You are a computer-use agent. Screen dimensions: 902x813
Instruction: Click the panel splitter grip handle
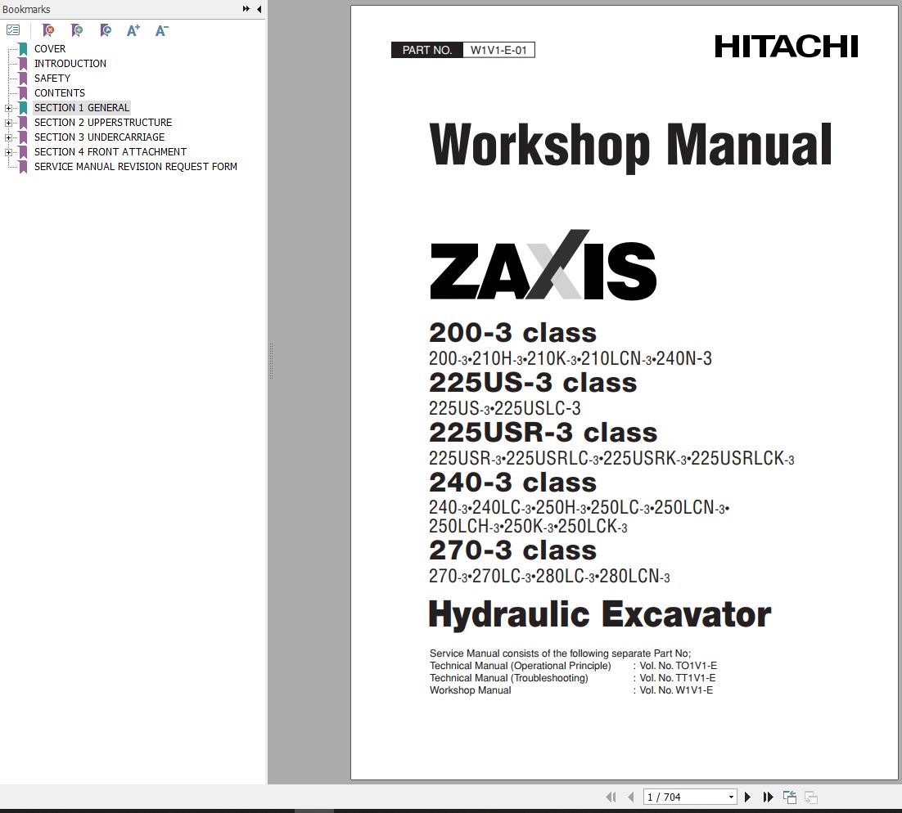pos(271,361)
